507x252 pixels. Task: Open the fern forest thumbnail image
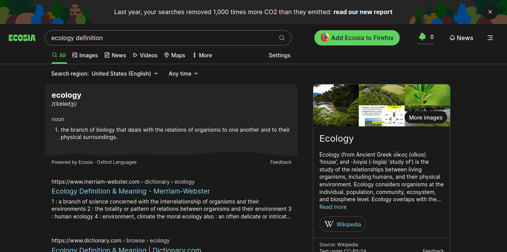336,105
